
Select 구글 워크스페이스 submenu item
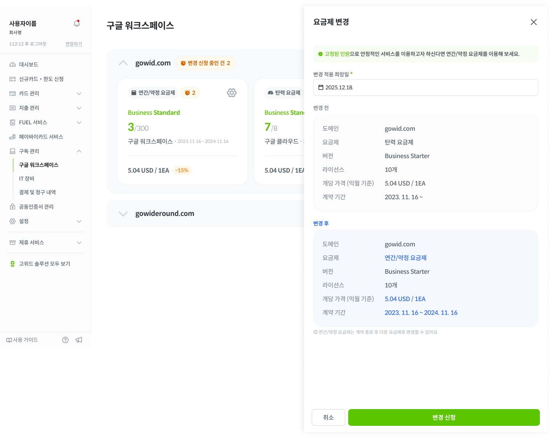click(x=39, y=165)
